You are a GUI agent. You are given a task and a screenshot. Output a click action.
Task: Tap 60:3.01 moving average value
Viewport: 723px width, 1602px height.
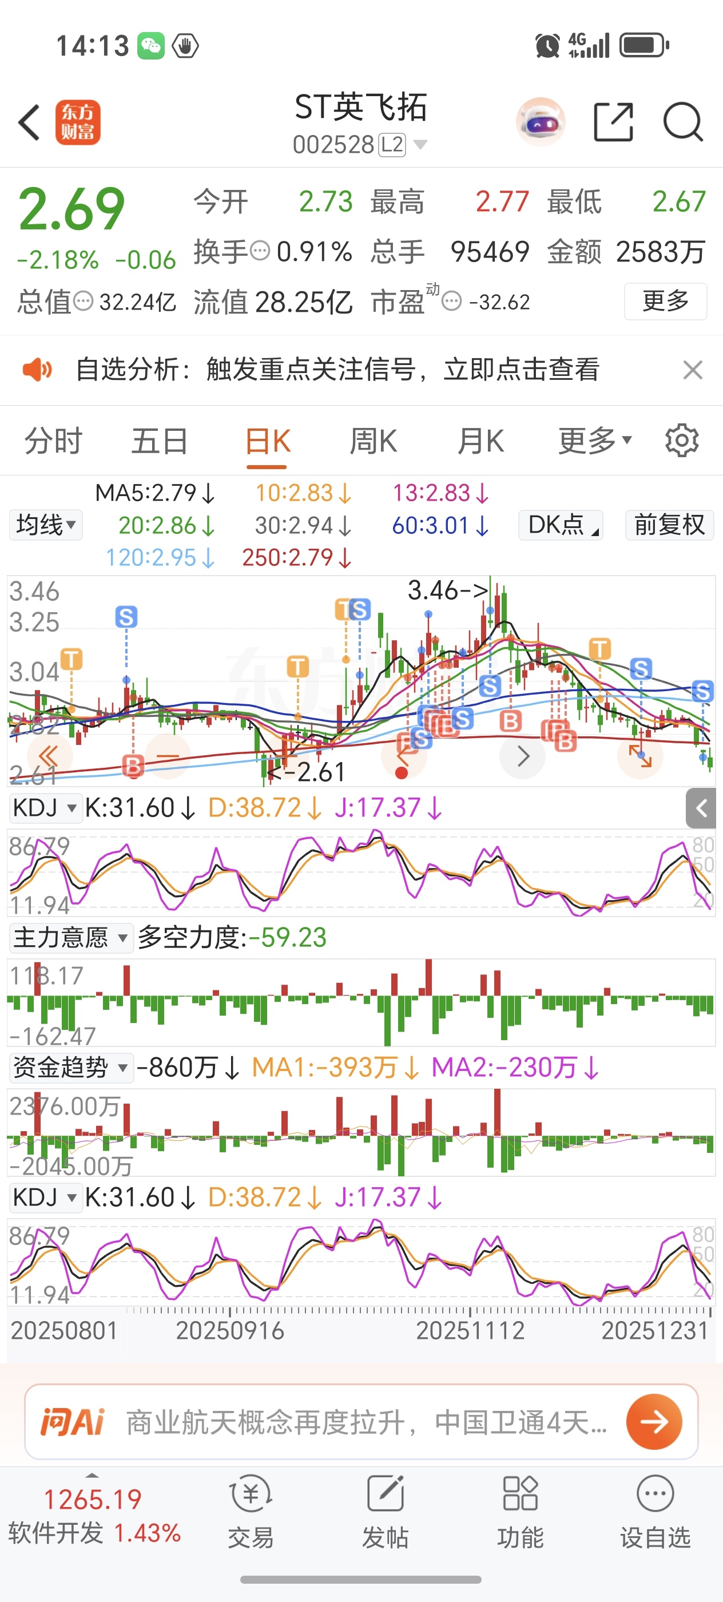click(440, 525)
